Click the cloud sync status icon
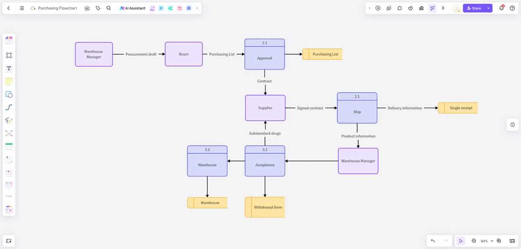 point(33,8)
